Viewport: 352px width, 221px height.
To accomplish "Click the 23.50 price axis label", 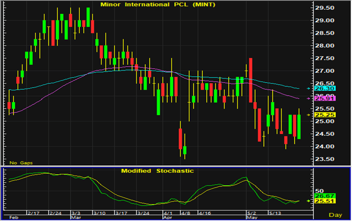I will (x=324, y=159).
